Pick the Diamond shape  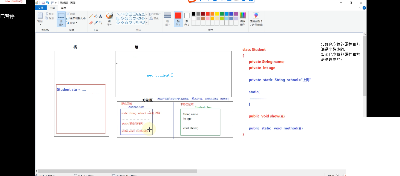[122, 18]
